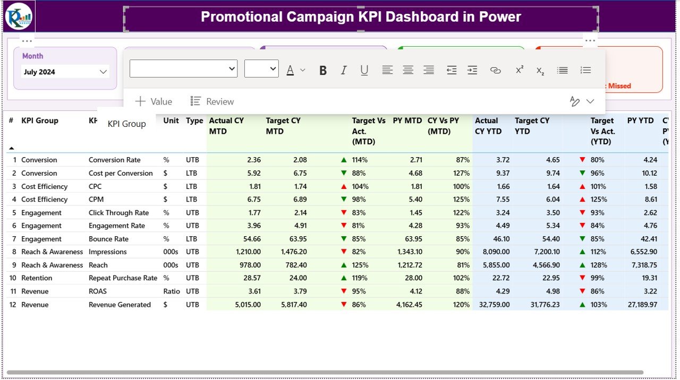This screenshot has height=380, width=680.
Task: Apply bold formatting
Action: 323,70
